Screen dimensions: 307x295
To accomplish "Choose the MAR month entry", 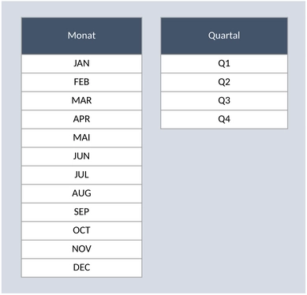I will [81, 101].
